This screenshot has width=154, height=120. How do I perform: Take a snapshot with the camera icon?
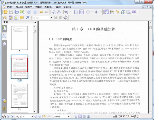click(x=134, y=12)
